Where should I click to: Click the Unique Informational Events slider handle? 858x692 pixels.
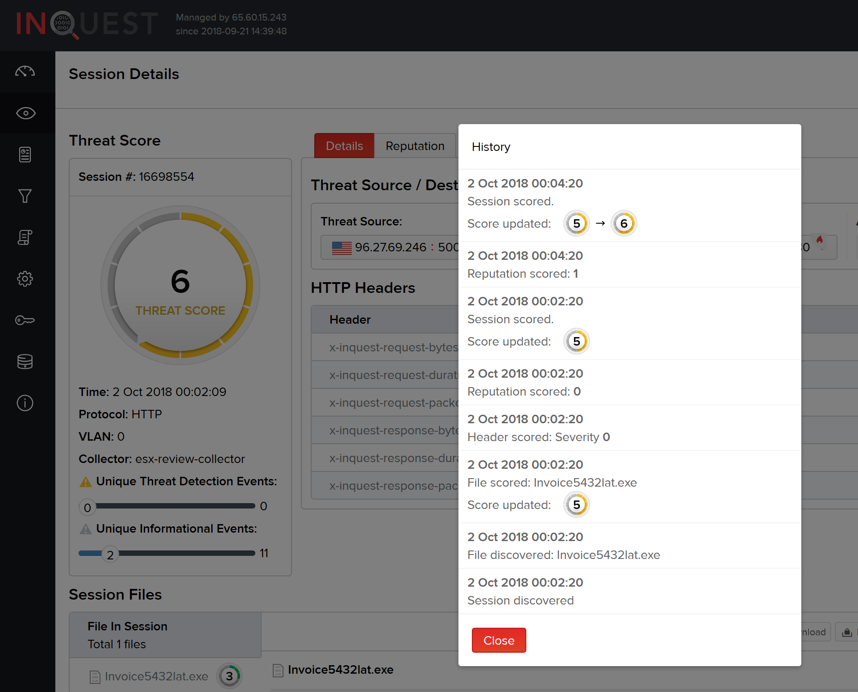tap(110, 554)
